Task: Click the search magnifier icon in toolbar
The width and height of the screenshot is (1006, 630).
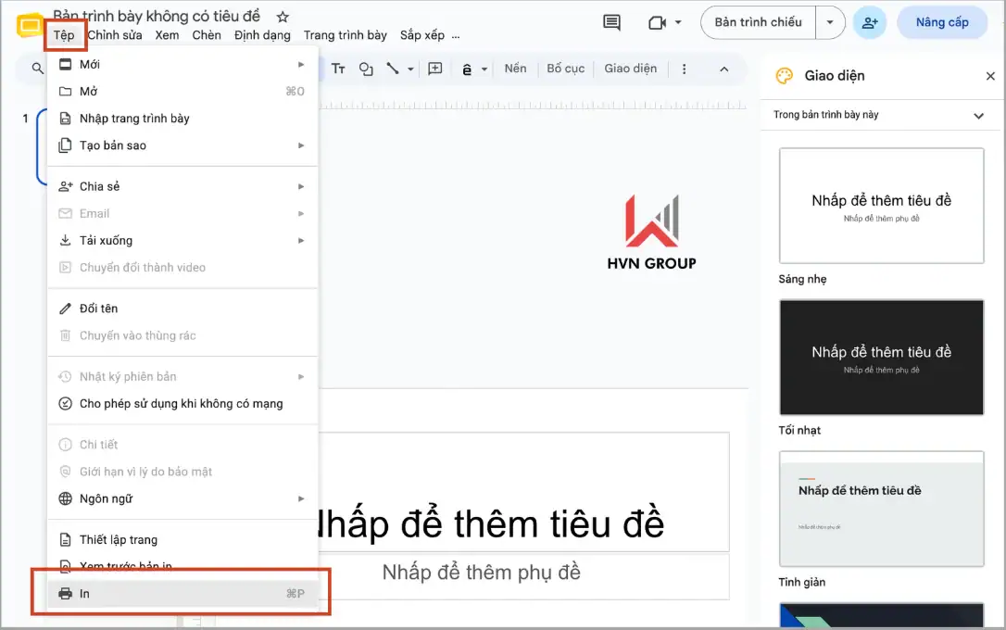Action: pos(37,69)
